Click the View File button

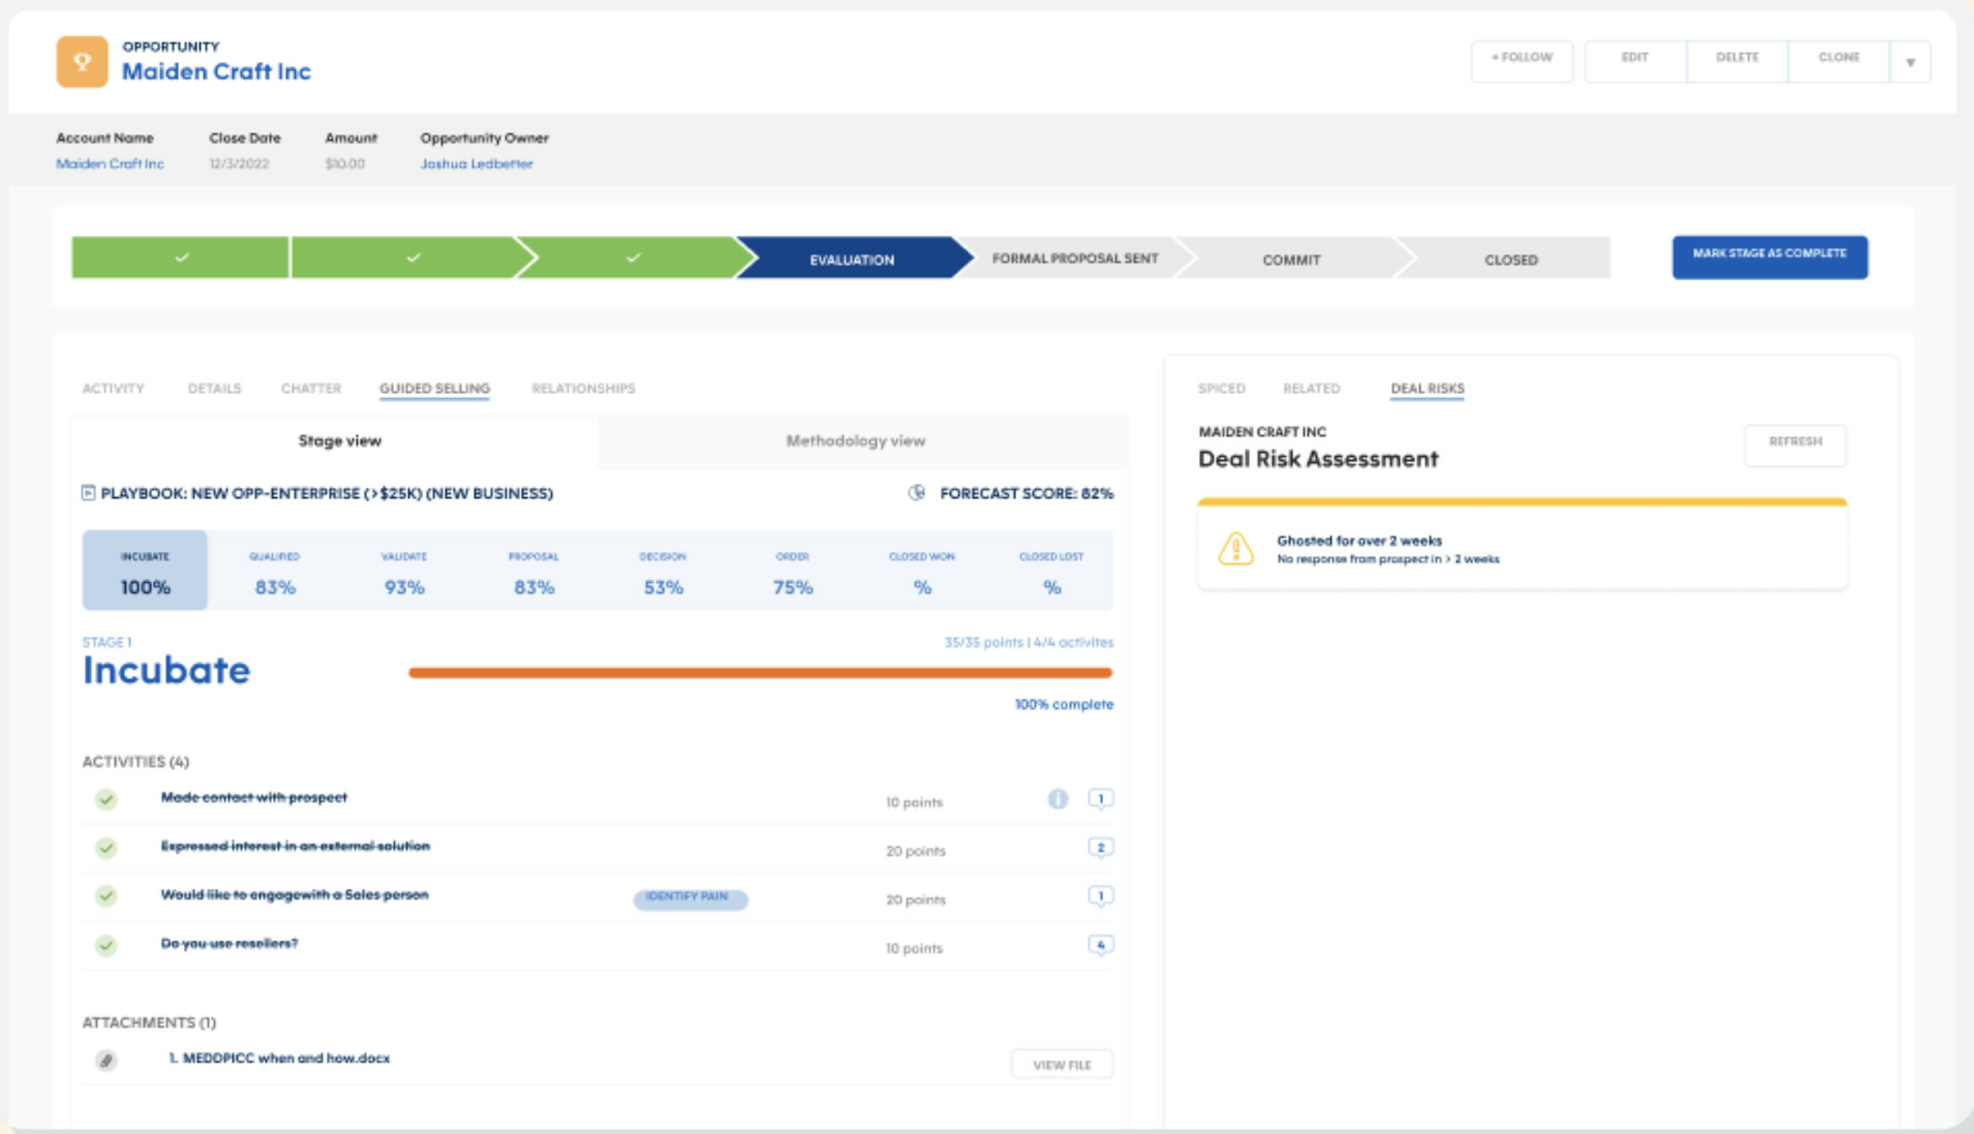coord(1062,1064)
